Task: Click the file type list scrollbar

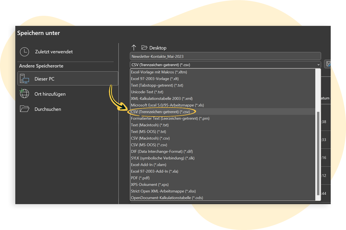Action: point(318,152)
